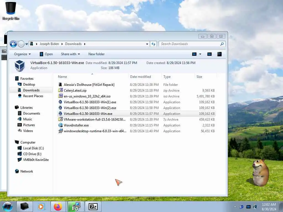The width and height of the screenshot is (283, 212).
Task: Open Local Disk (C:)
Action: click(x=33, y=148)
